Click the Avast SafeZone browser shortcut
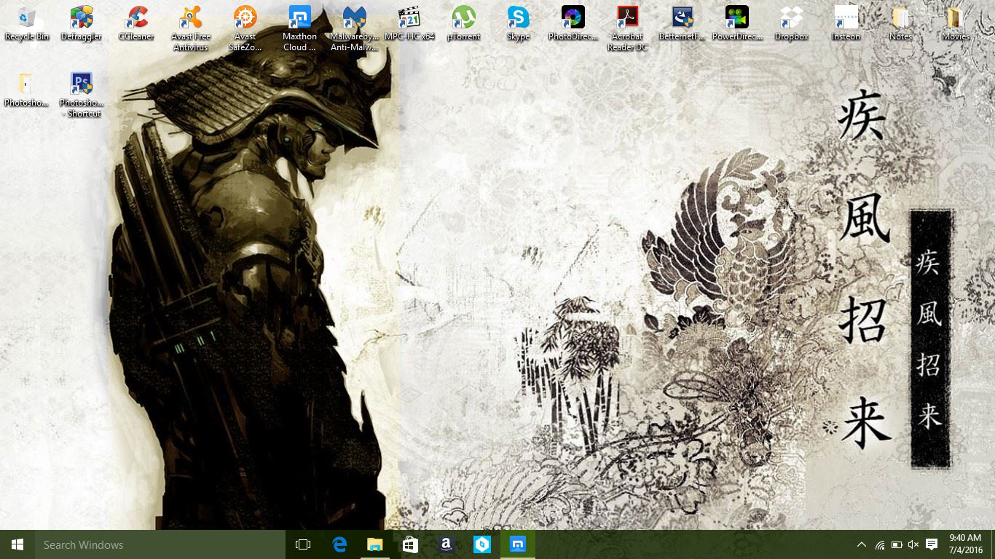 click(x=245, y=28)
